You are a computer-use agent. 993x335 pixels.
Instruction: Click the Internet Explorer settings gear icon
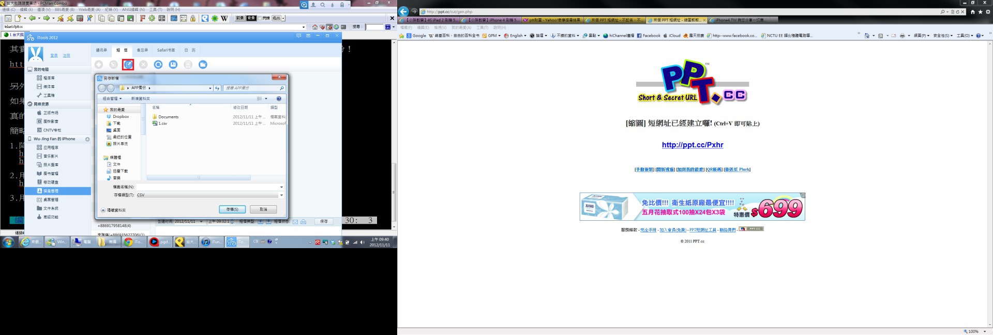[x=987, y=11]
